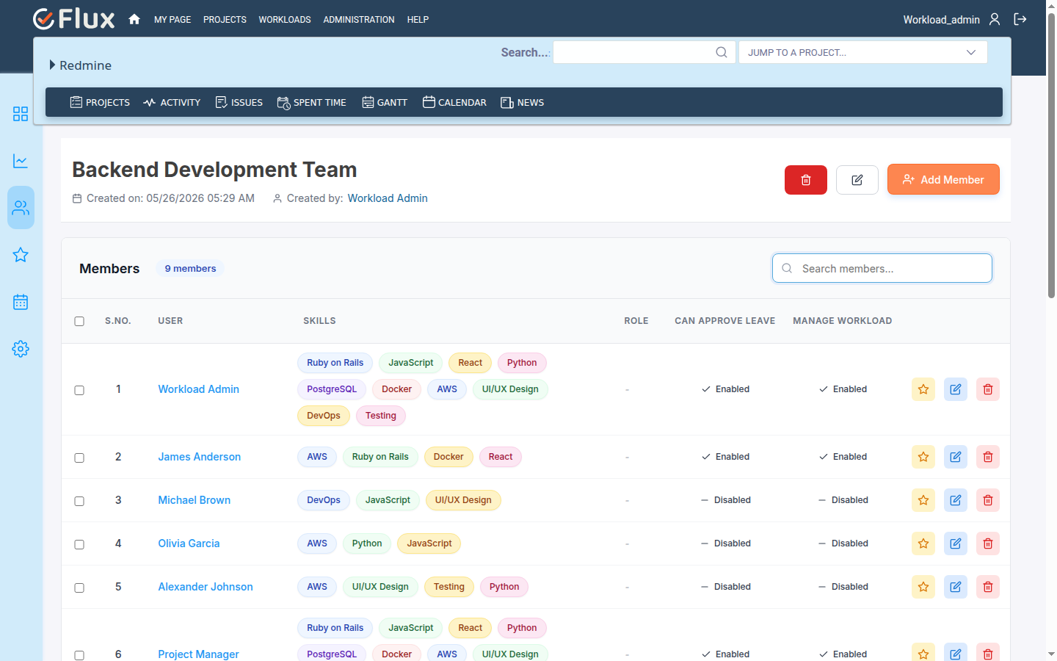Open the favorites star icon in sidebar
The width and height of the screenshot is (1057, 661).
[x=21, y=255]
